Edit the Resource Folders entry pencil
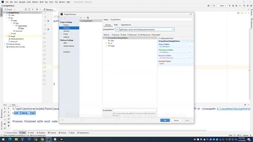 (190, 58)
